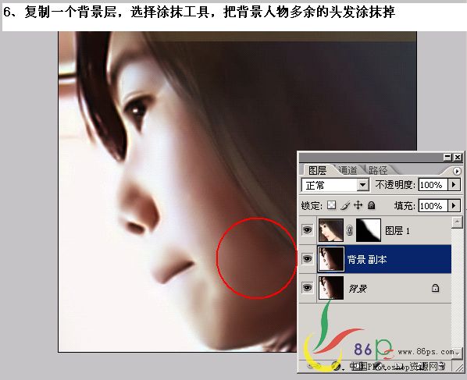Toggle visibility of 背景 副本 layer
The image size is (467, 380).
[307, 258]
